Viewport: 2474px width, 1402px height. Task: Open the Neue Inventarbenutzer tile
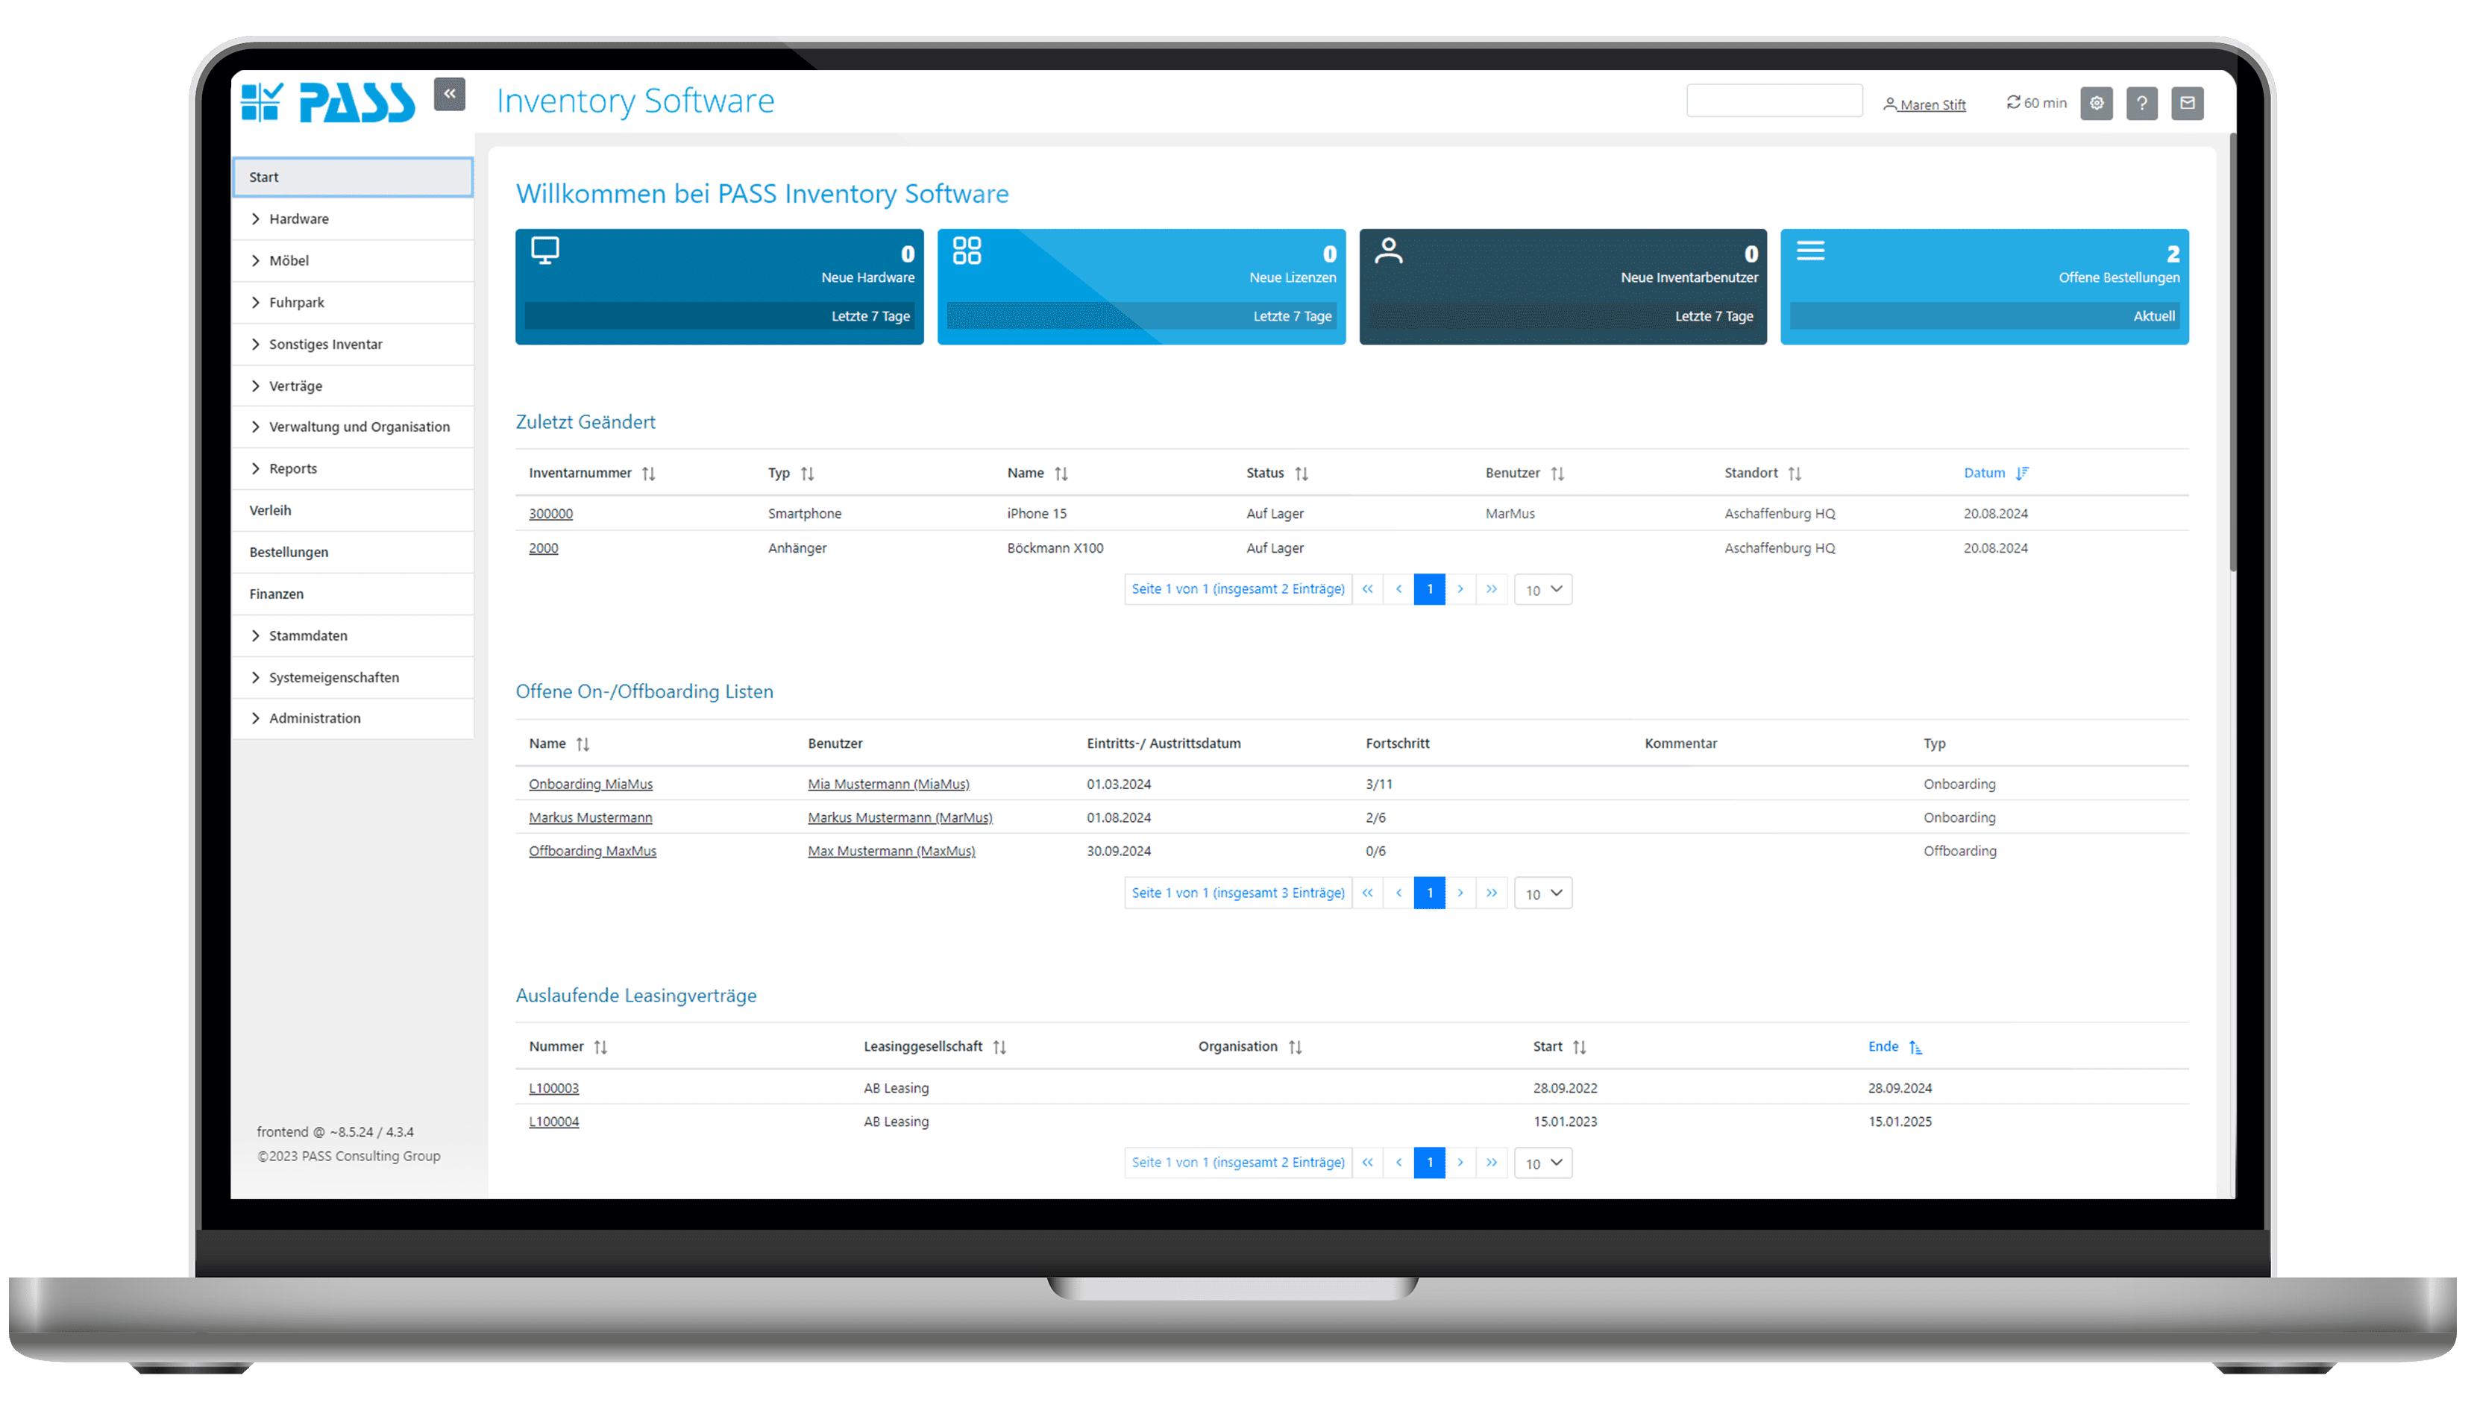click(1563, 287)
